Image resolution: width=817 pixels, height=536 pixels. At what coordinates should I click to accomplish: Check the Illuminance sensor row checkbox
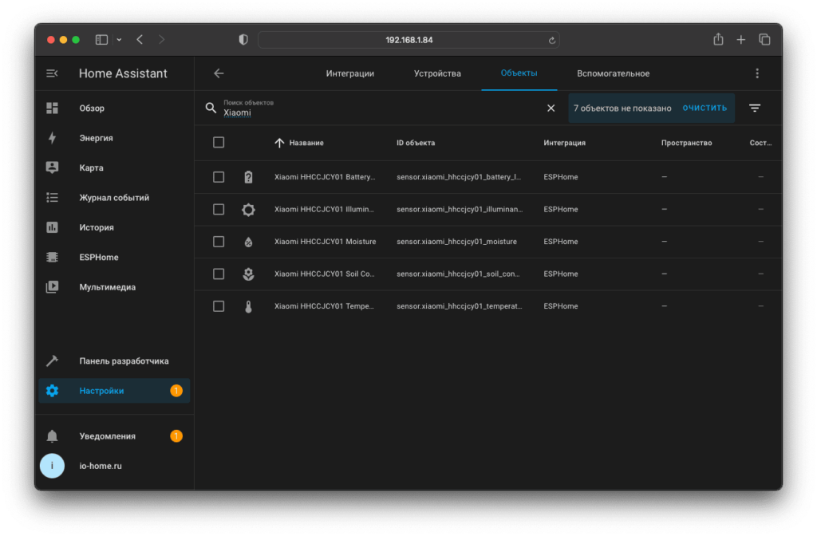pyautogui.click(x=219, y=210)
